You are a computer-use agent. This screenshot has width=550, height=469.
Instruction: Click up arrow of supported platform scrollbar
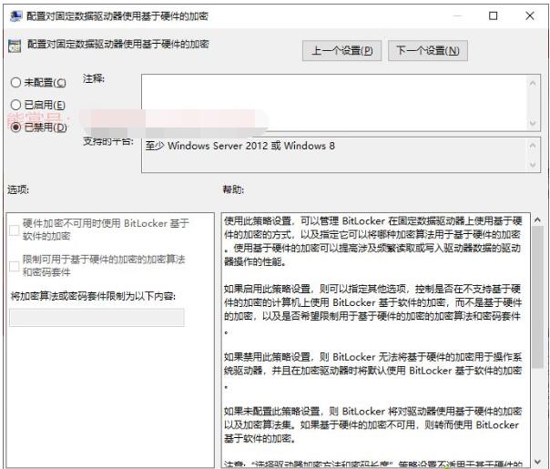coord(533,146)
